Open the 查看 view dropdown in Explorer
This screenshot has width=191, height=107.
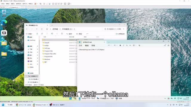point(80,34)
